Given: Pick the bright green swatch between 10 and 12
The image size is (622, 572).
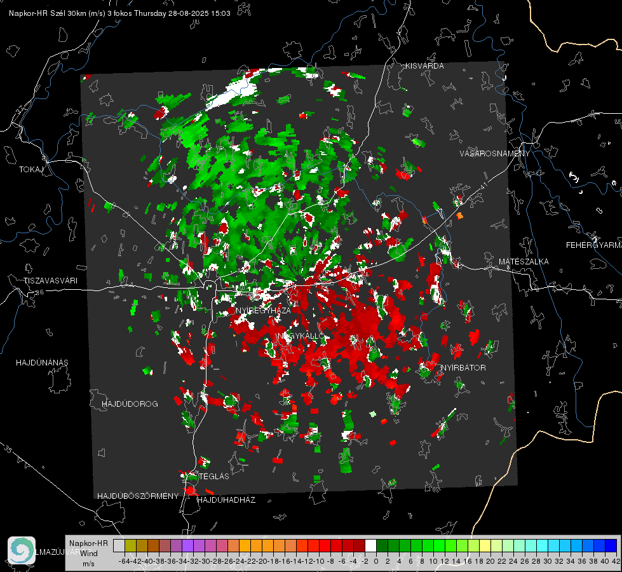Looking at the screenshot, I should point(439,545).
